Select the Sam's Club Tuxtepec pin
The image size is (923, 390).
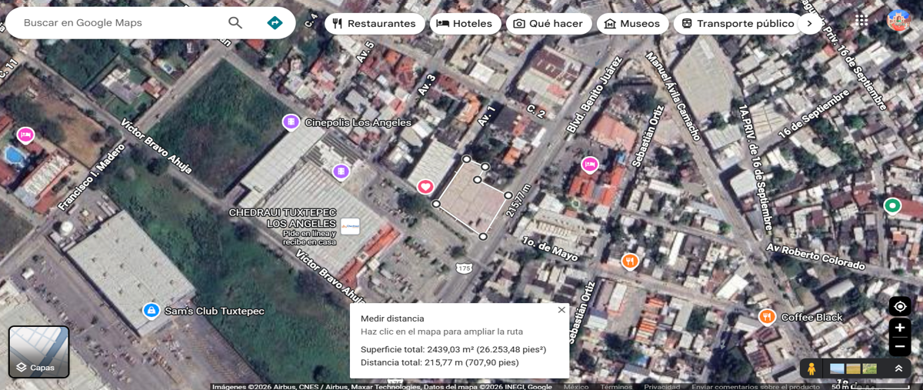151,311
